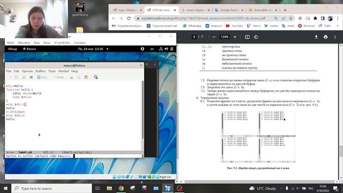Click Обзор activities button in Fedora top bar
This screenshot has height=193, width=343.
tap(12, 49)
